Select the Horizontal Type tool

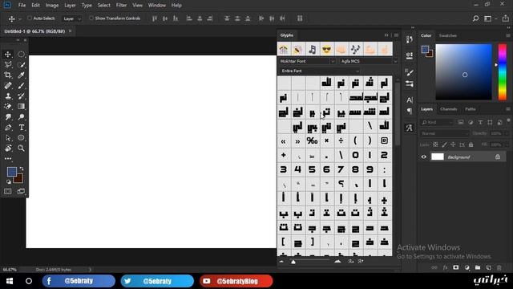click(22, 128)
